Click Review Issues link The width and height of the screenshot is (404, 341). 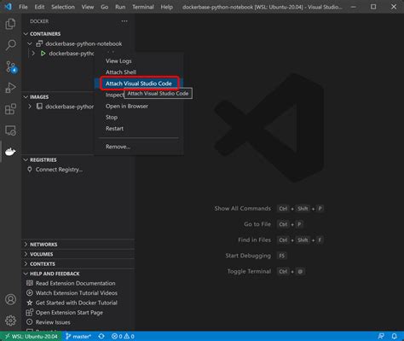pos(53,322)
